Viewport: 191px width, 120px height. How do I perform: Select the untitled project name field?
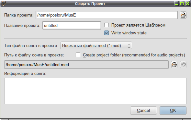coord(72,25)
